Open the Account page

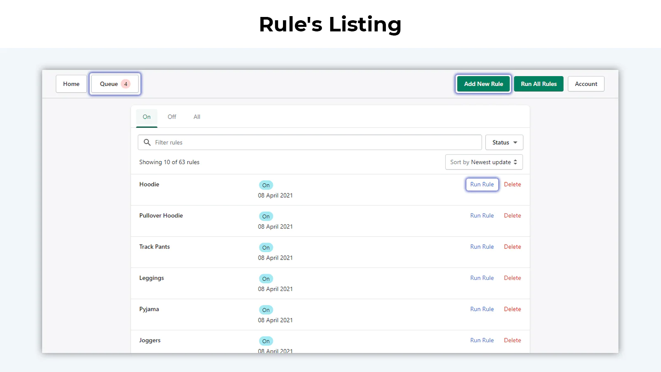tap(586, 84)
